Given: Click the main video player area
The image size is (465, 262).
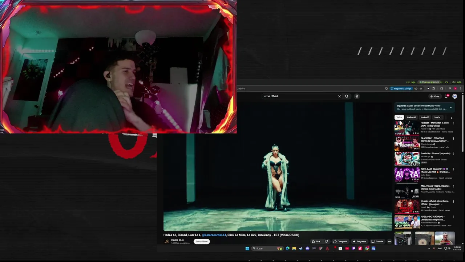Looking at the screenshot, I should coord(278,167).
